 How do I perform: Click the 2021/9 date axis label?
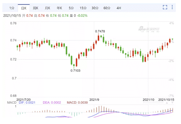94,100
